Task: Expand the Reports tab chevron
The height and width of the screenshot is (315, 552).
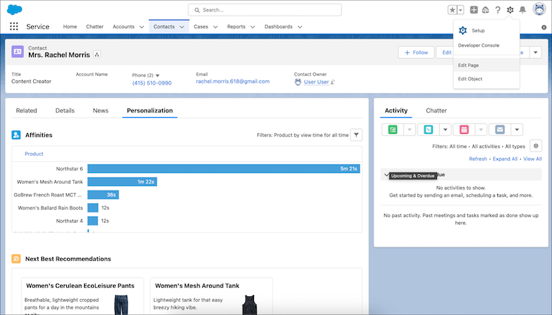Action: [x=253, y=27]
